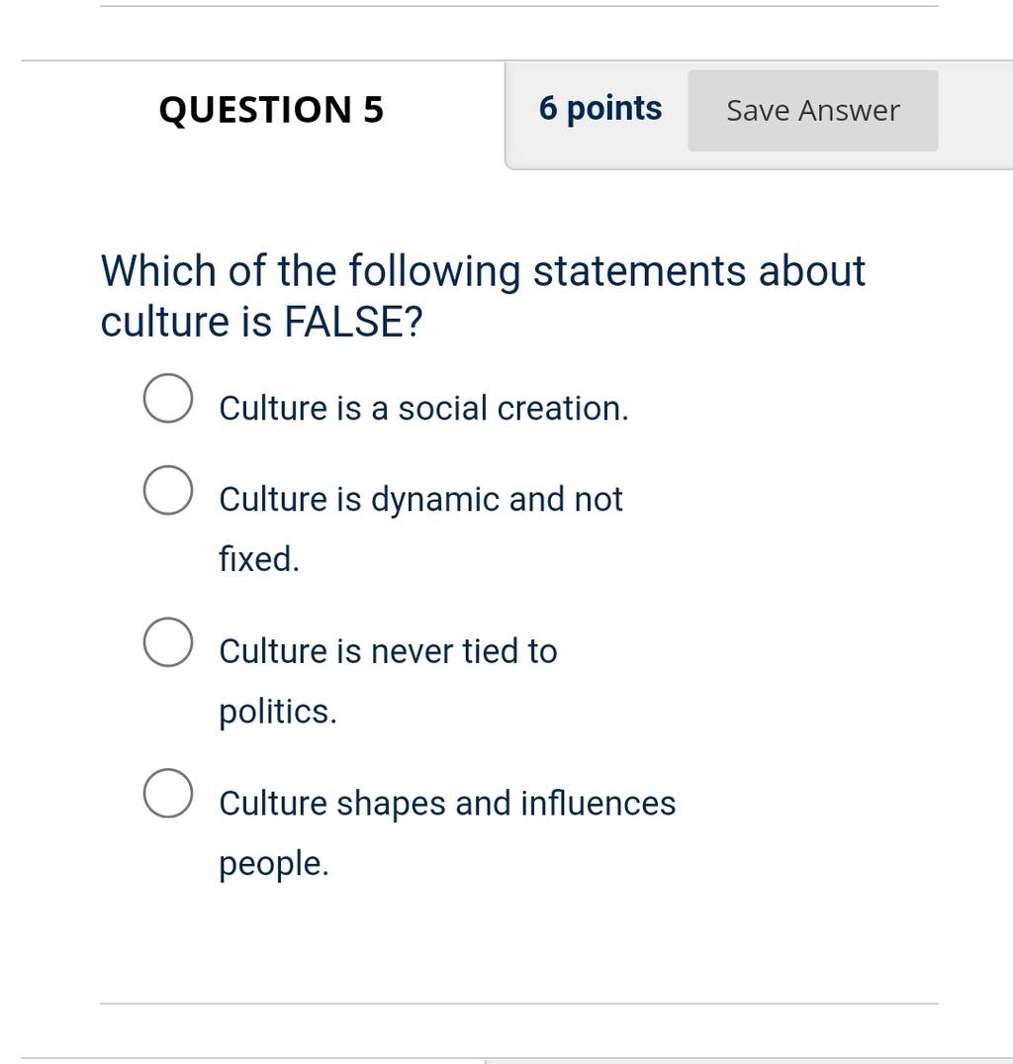This screenshot has width=1013, height=1064.
Task: Click the word "FALSE?" in the question
Action: click(353, 322)
